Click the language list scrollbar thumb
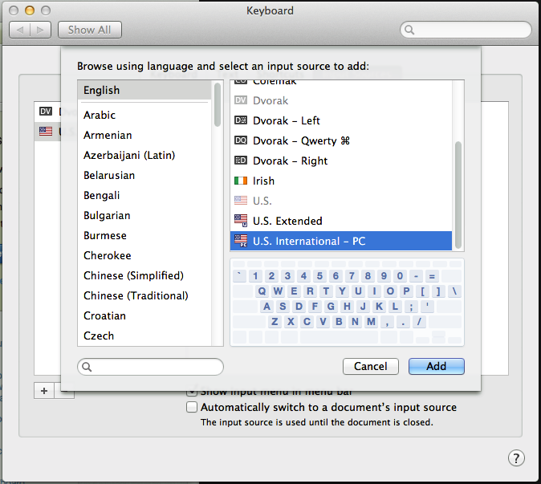The height and width of the screenshot is (484, 541). click(x=218, y=104)
